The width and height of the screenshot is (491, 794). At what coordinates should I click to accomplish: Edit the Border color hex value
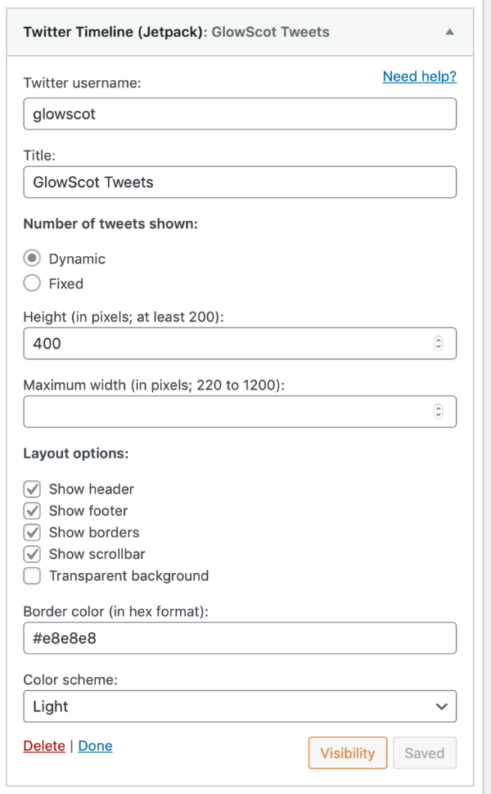click(240, 637)
